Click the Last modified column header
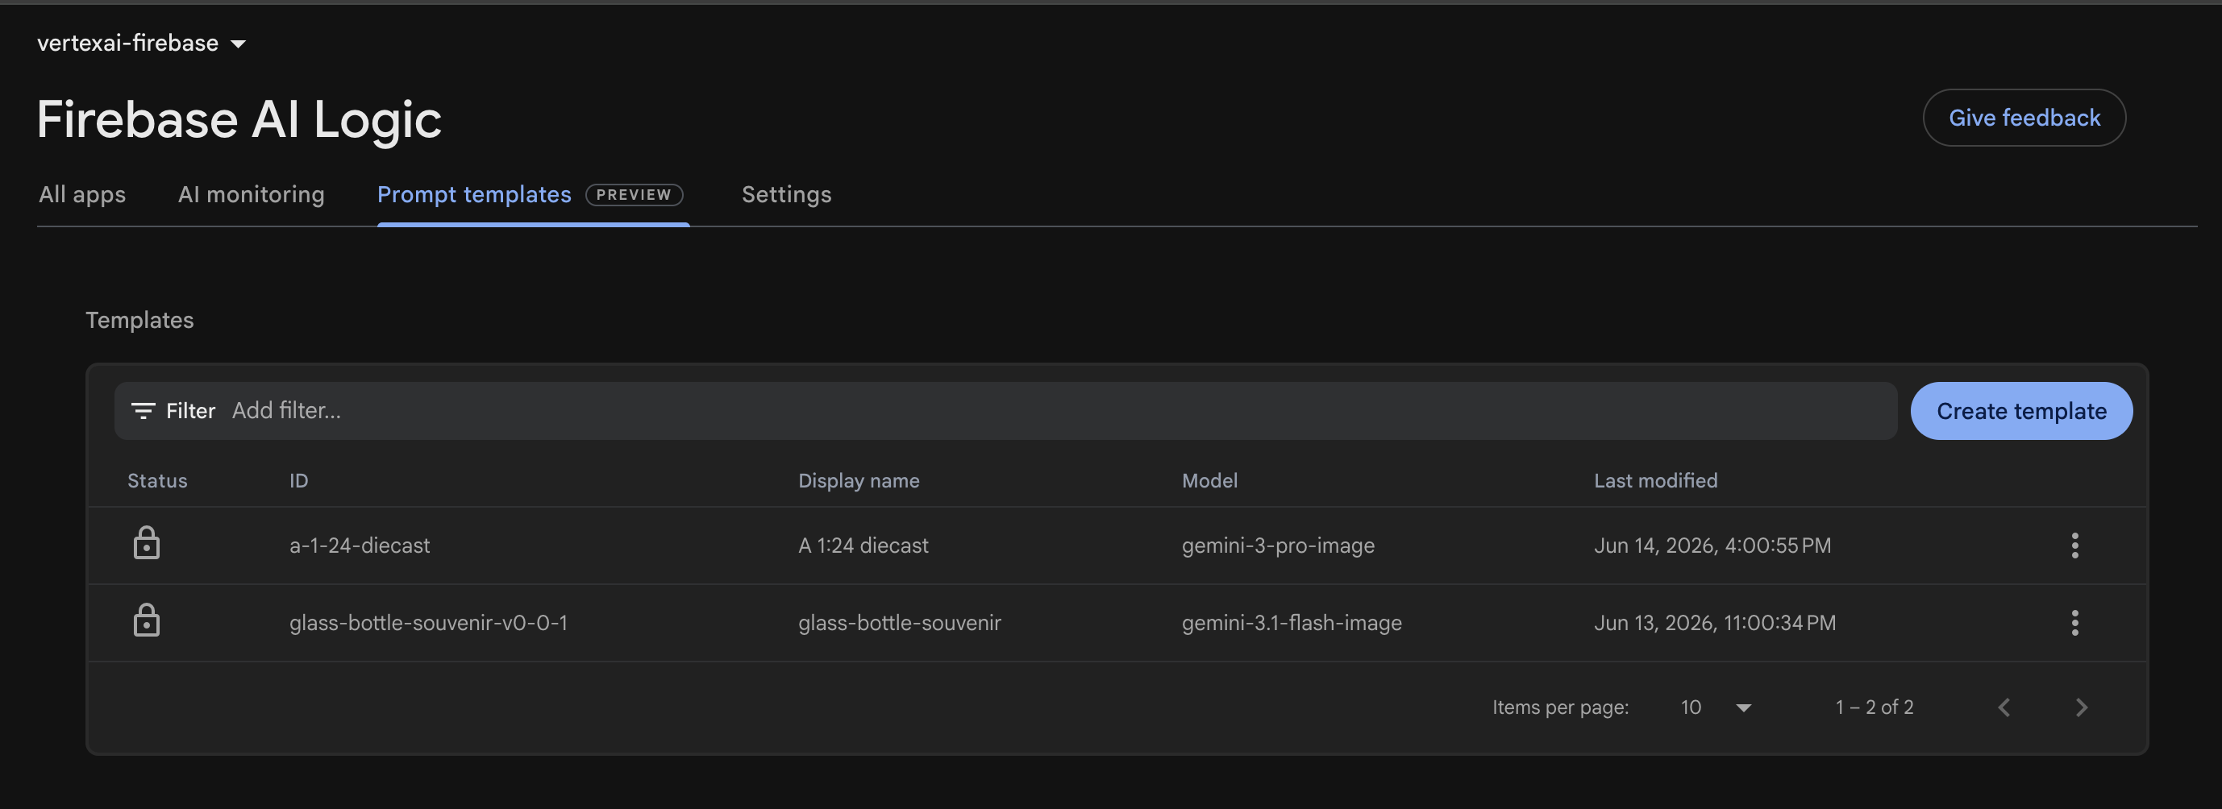Image resolution: width=2222 pixels, height=809 pixels. pos(1655,480)
